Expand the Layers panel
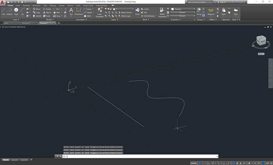This screenshot has width=273, height=165. click(115, 20)
